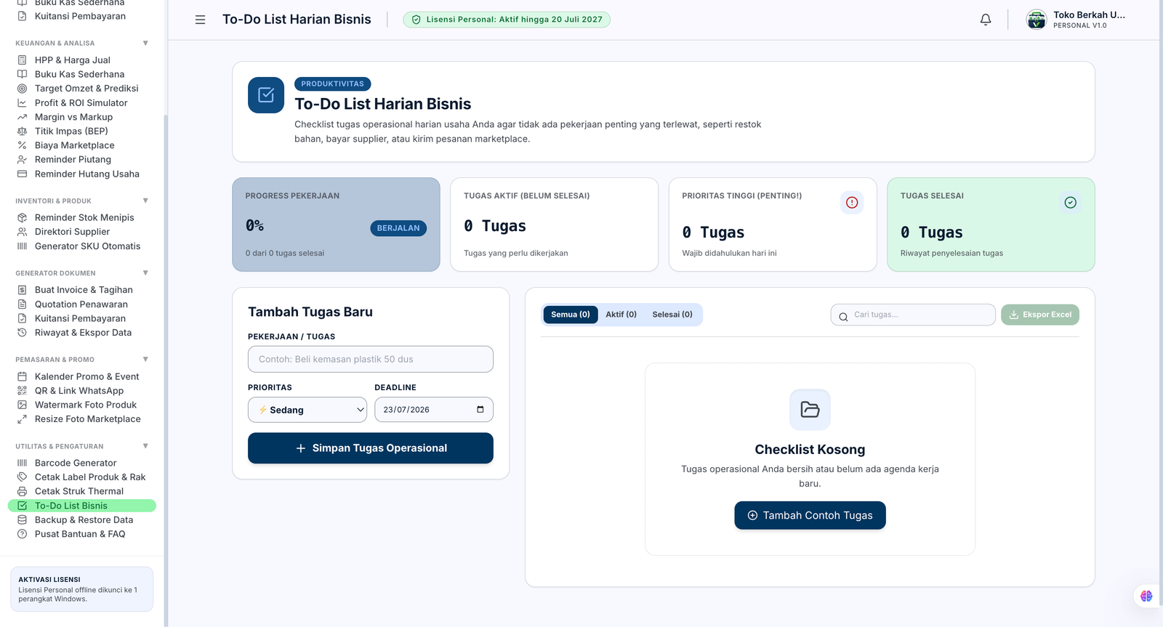The height and width of the screenshot is (627, 1163).
Task: Click Cetak Label Produk tag icon
Action: click(22, 477)
